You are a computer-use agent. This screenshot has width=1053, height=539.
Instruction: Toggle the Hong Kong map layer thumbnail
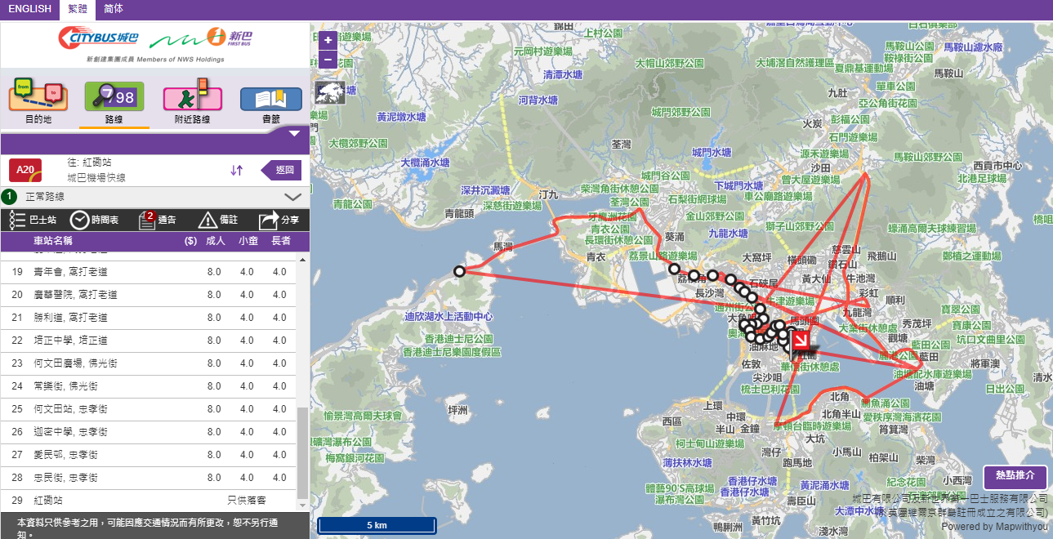click(x=329, y=91)
